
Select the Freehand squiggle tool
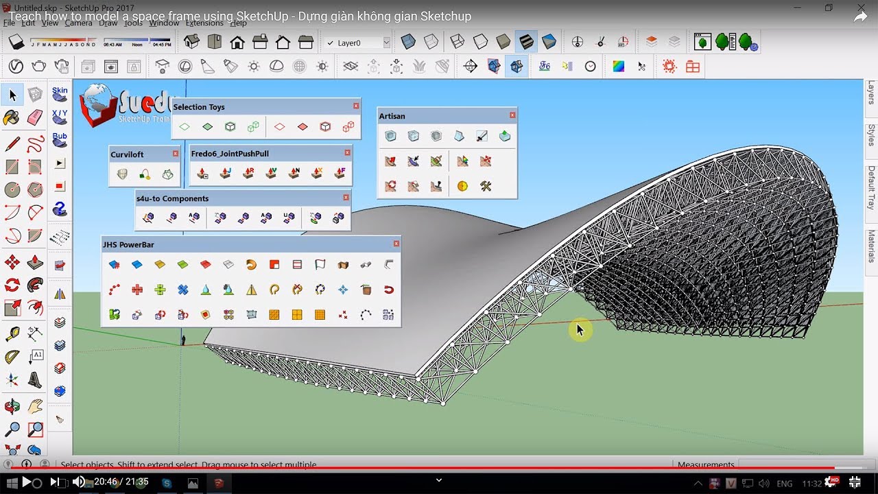tap(35, 144)
